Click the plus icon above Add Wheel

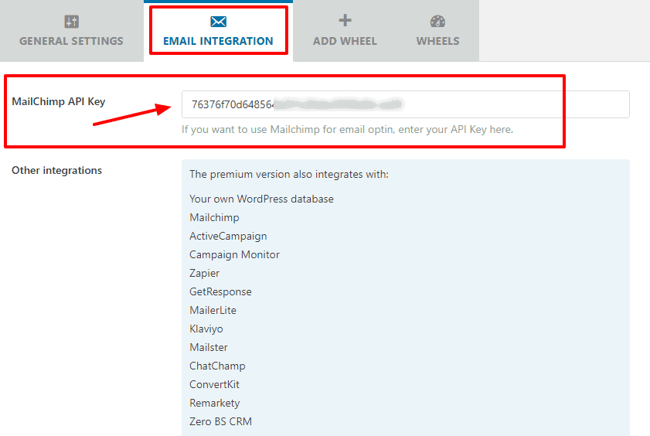(345, 20)
